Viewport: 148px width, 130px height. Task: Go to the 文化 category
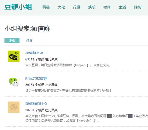(x=61, y=7)
